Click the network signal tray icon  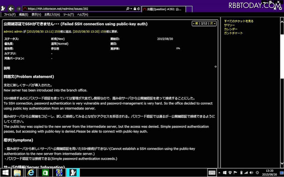(x=246, y=173)
